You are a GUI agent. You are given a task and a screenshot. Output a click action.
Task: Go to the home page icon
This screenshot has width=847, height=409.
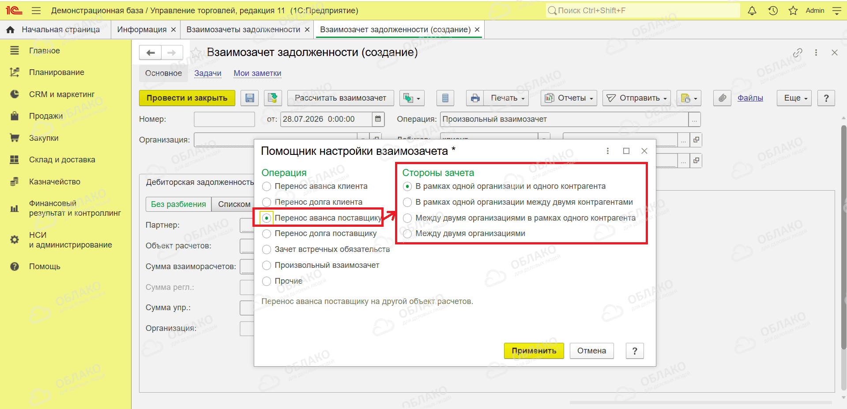11,30
